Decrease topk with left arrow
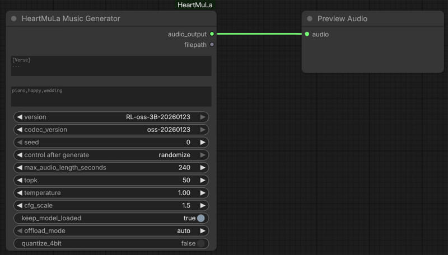Viewport: 448px width, 255px height. coord(20,180)
